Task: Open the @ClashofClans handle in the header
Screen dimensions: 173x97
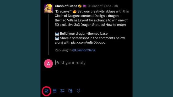Action: click(x=99, y=6)
